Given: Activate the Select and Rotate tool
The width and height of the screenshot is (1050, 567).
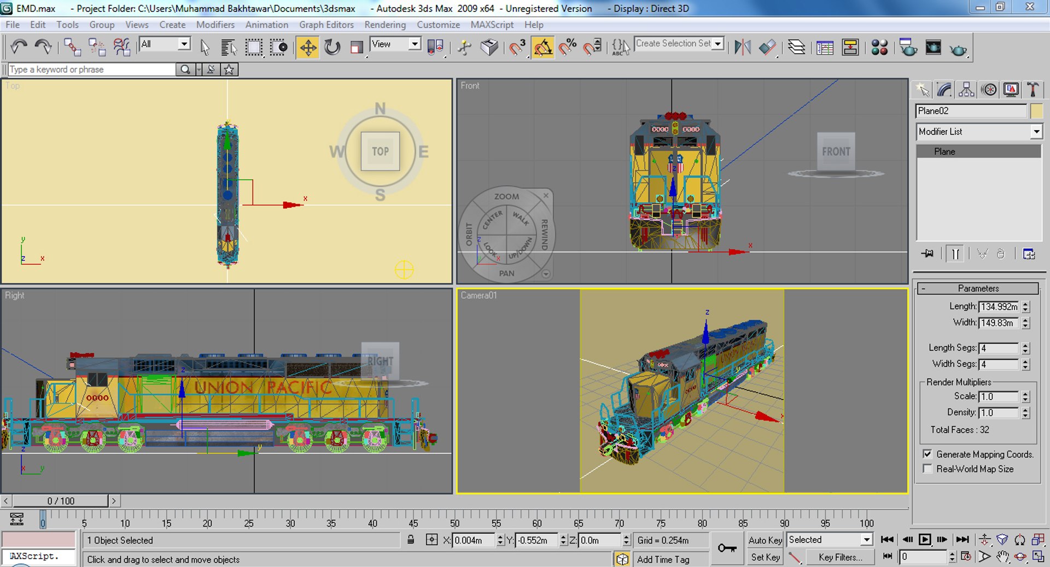Looking at the screenshot, I should tap(332, 48).
